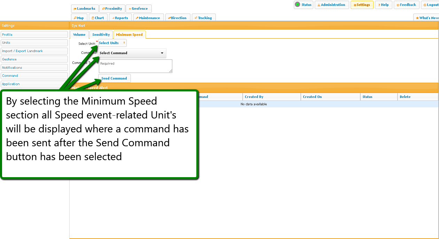Switch to the Sensitivity tab
The image size is (439, 239).
pyautogui.click(x=101, y=35)
